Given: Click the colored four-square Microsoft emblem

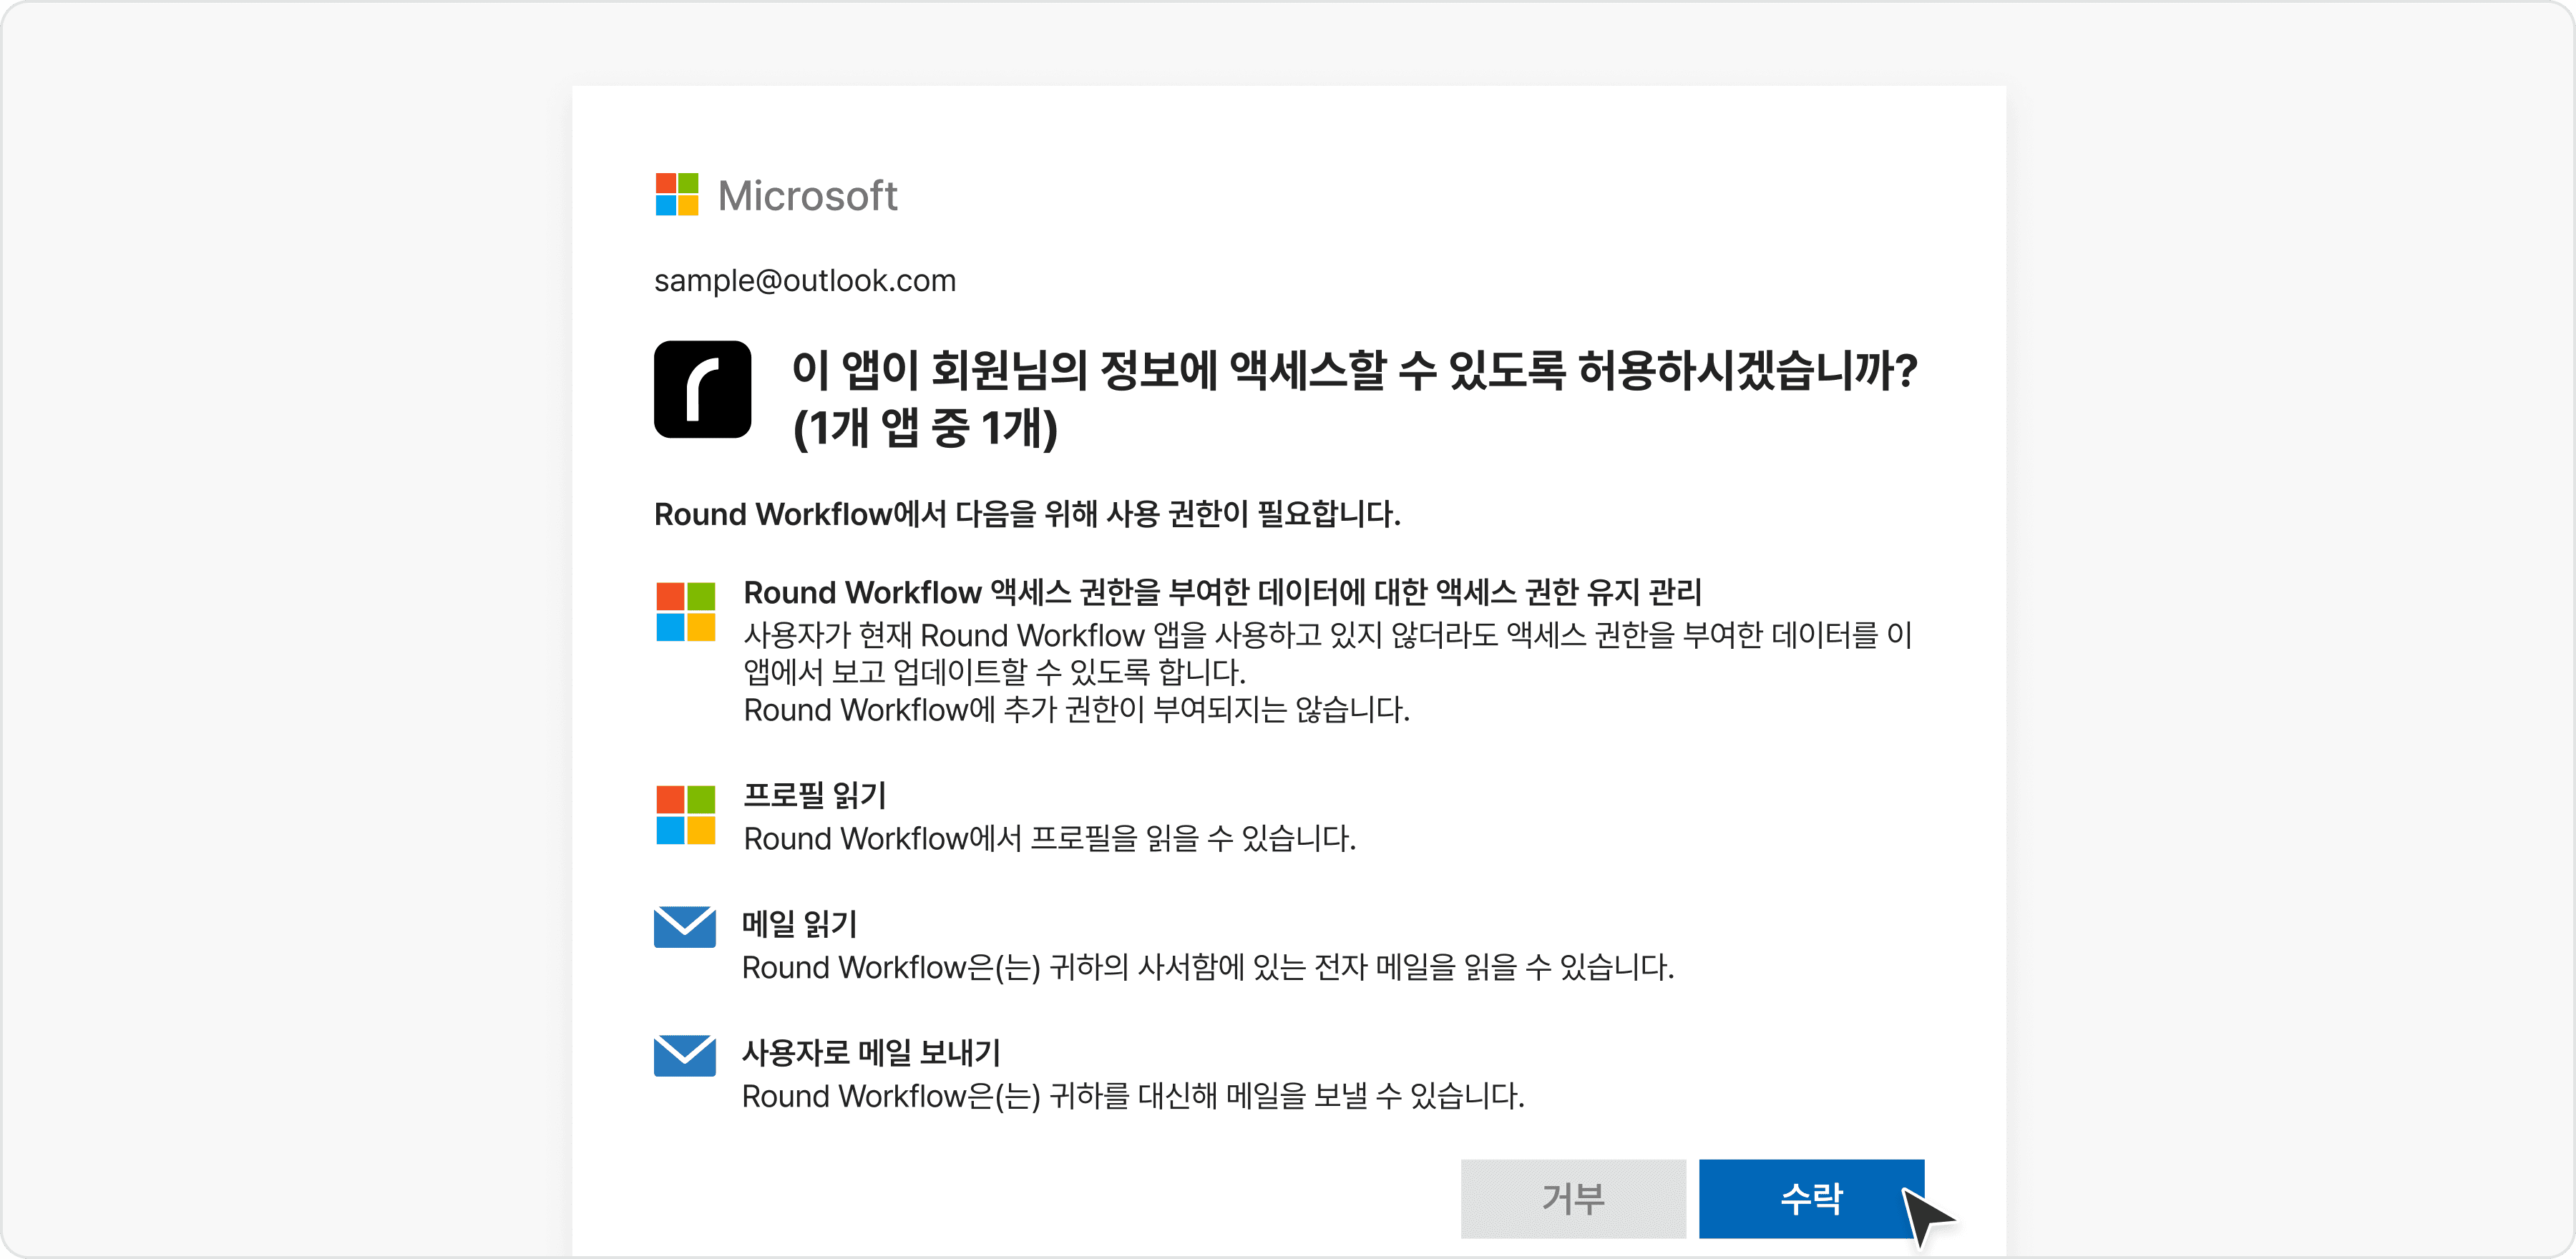Looking at the screenshot, I should tap(677, 194).
